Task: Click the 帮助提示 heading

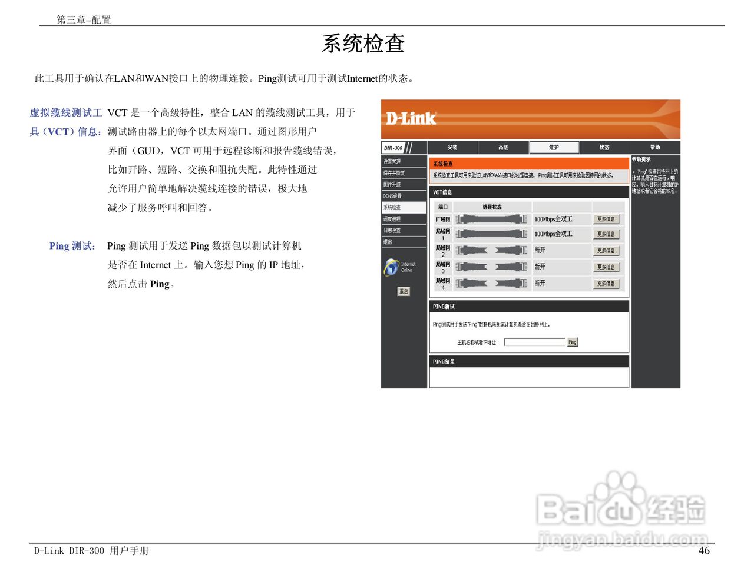Action: coord(641,159)
